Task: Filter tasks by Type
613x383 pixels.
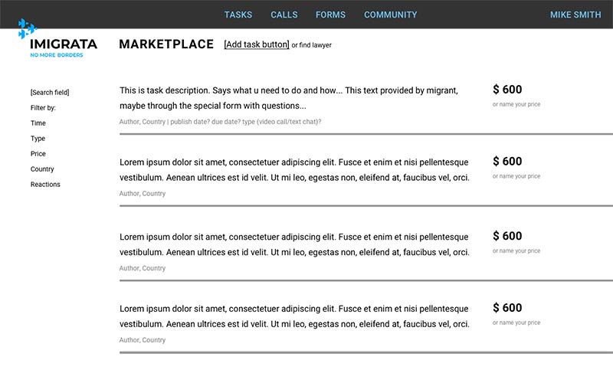Action: [x=38, y=139]
